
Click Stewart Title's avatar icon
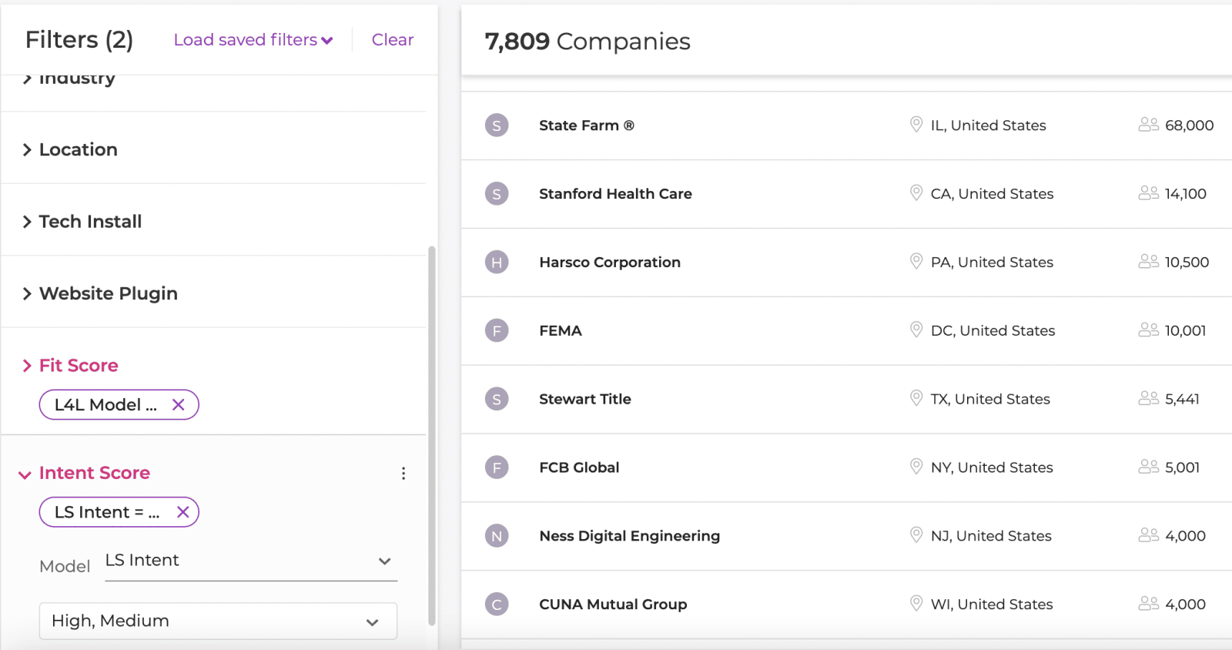497,399
